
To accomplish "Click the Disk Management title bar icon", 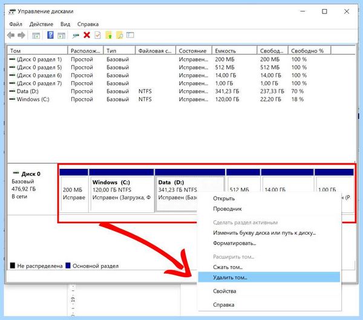I will [x=12, y=11].
